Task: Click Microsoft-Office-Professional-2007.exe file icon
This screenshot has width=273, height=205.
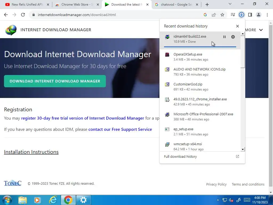Action: (167, 114)
